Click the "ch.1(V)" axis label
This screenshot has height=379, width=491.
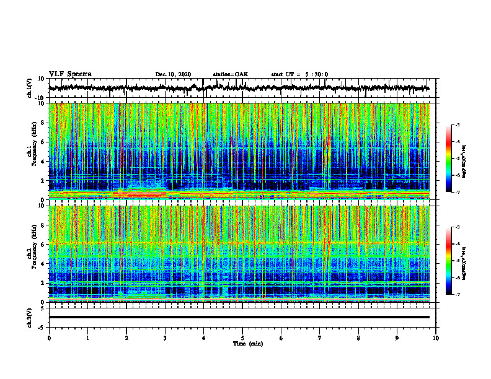(x=29, y=88)
